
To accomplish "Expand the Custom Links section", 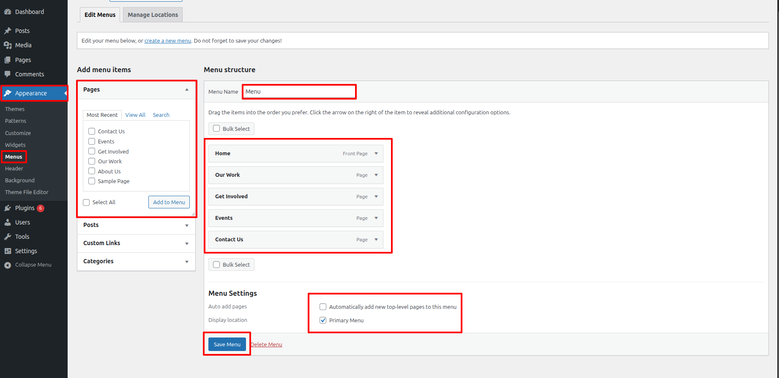I will [187, 243].
